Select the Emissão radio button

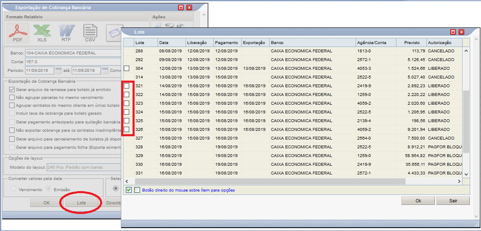tap(48, 189)
